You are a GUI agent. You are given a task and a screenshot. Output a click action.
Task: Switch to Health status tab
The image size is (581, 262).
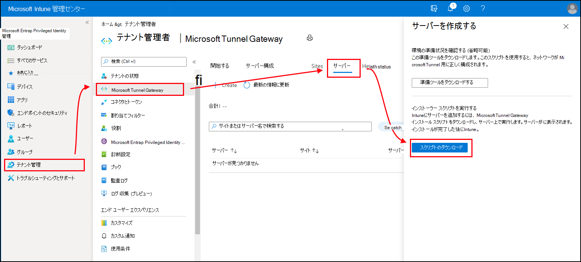[376, 67]
